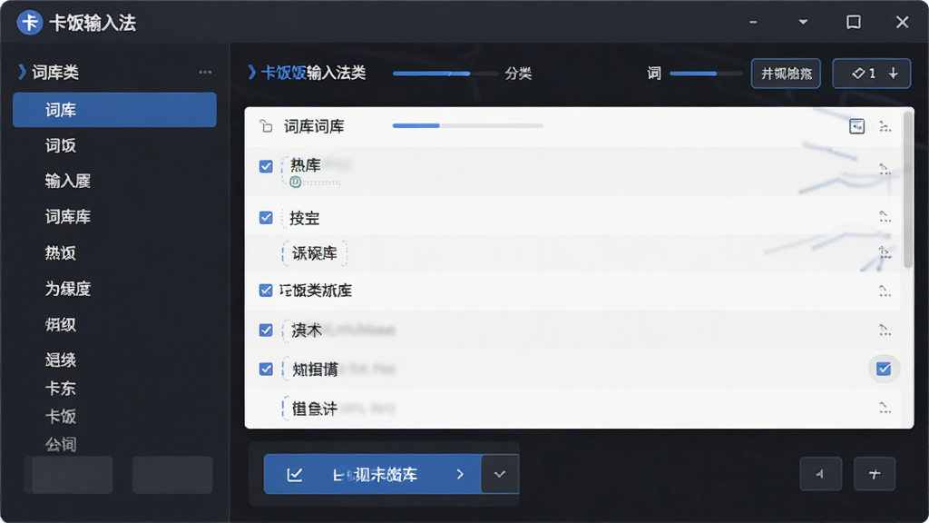Adjust the slider beside 分类
Viewport: 929px width, 523px height.
[445, 74]
